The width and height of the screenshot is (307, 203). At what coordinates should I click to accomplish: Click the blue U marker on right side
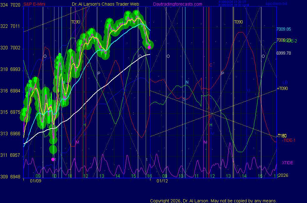(249, 91)
